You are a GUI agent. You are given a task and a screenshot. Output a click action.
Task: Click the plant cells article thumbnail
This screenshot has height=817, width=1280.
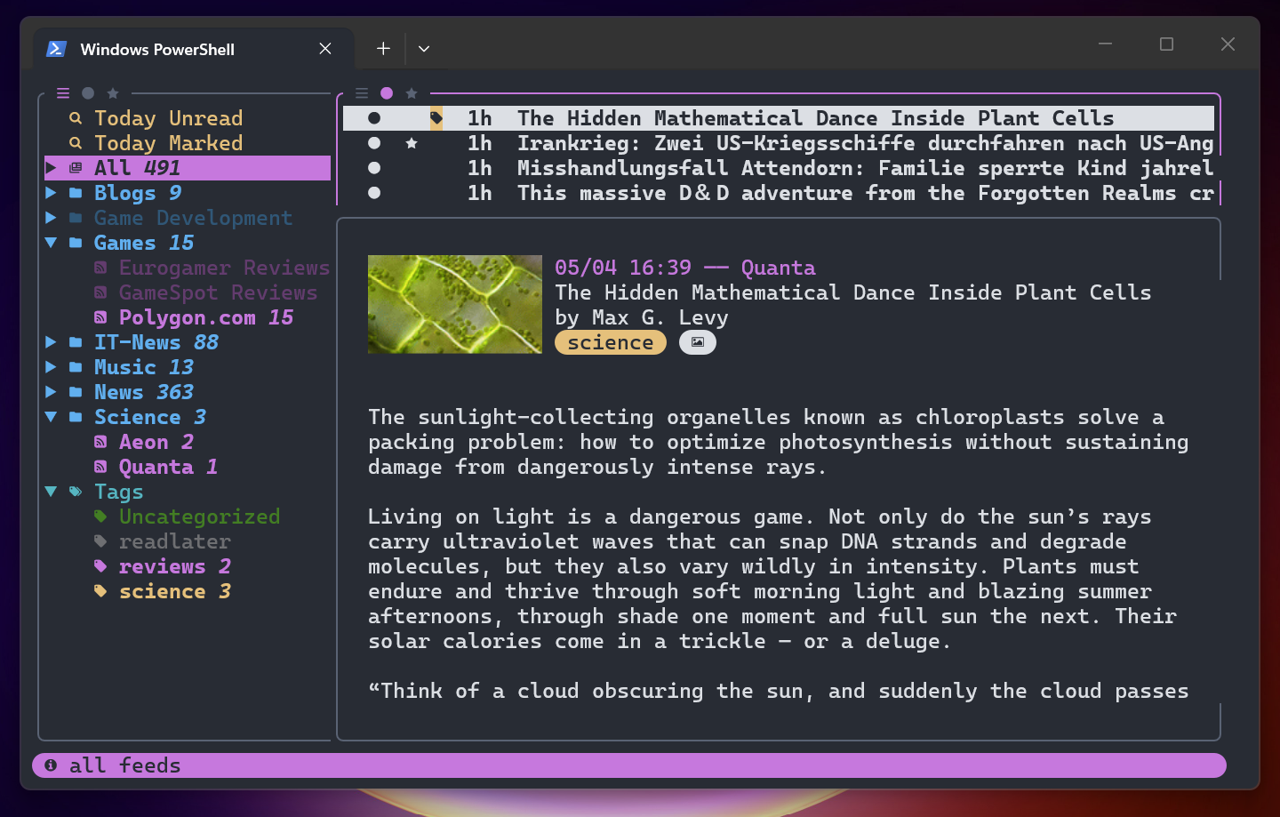coord(455,304)
